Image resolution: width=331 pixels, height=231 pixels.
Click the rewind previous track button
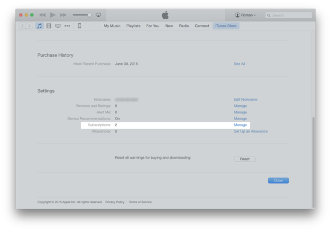pos(42,15)
